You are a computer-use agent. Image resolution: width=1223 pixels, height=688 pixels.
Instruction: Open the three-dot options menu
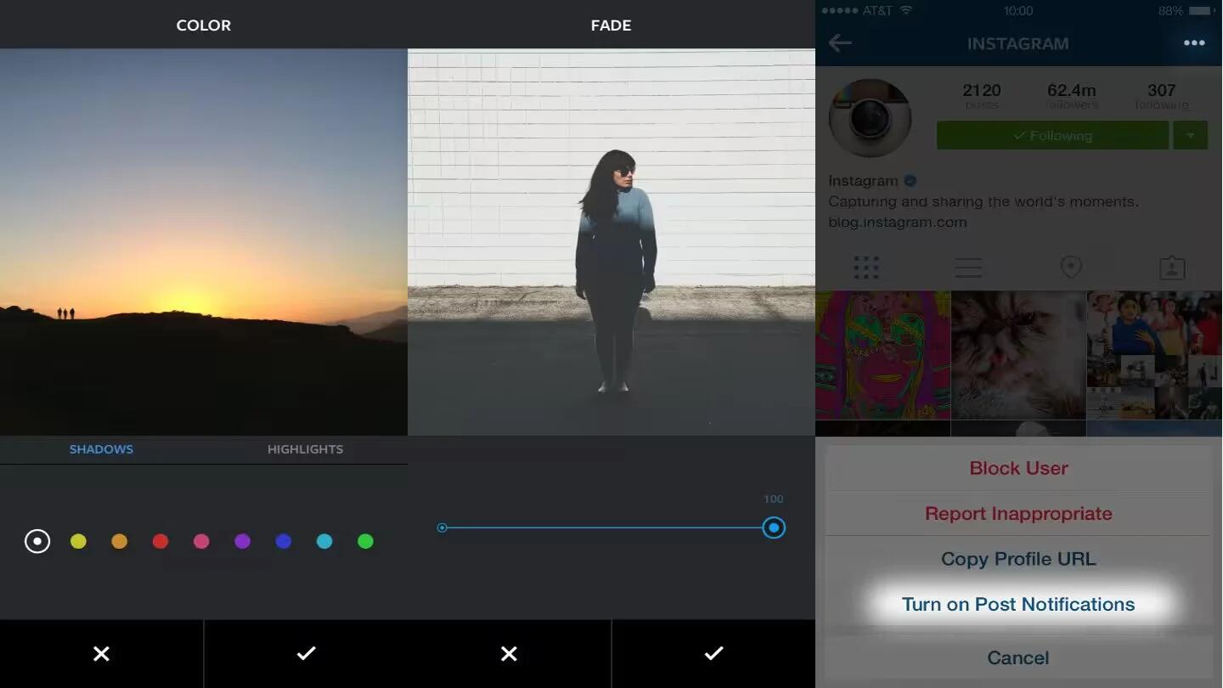pos(1194,43)
